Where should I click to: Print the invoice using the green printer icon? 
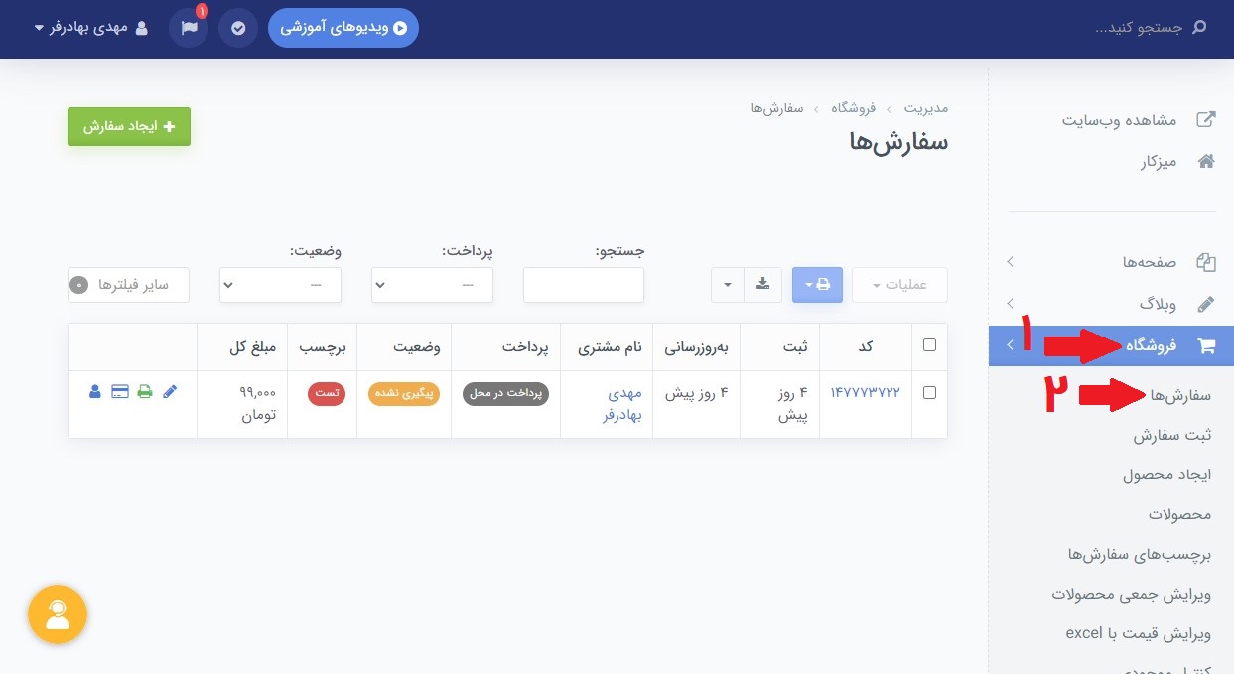point(145,391)
